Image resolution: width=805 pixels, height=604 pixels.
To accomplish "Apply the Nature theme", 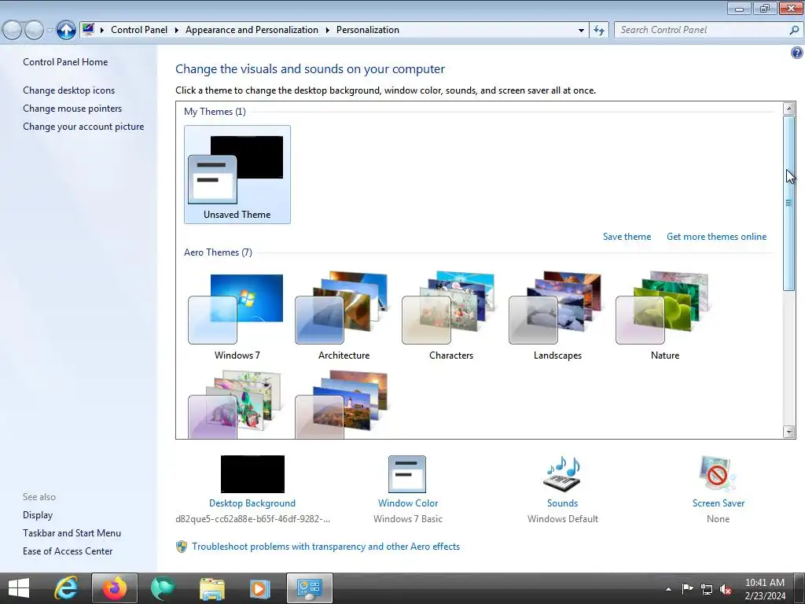I will (x=663, y=316).
